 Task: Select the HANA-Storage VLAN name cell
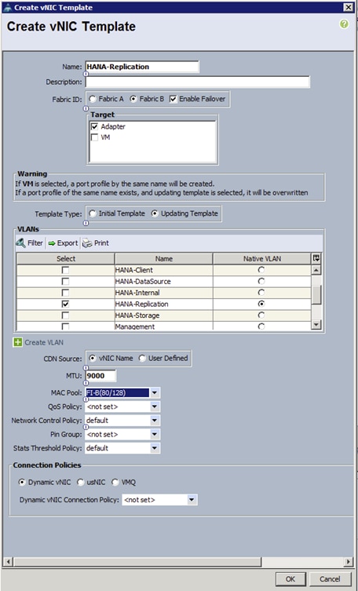(x=164, y=316)
